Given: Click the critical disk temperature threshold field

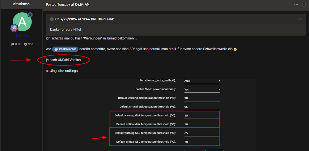Looking at the screenshot, I should (x=202, y=124).
